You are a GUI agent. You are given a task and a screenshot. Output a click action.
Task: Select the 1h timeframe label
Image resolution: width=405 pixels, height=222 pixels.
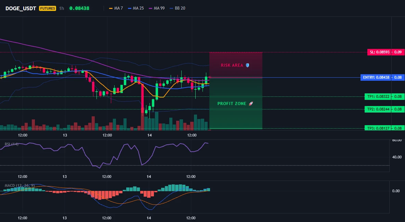point(62,8)
